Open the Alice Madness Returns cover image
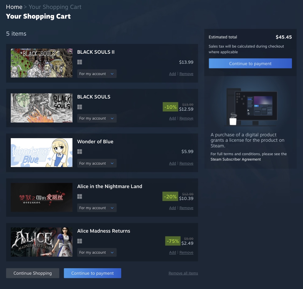The image size is (303, 289). [41, 242]
